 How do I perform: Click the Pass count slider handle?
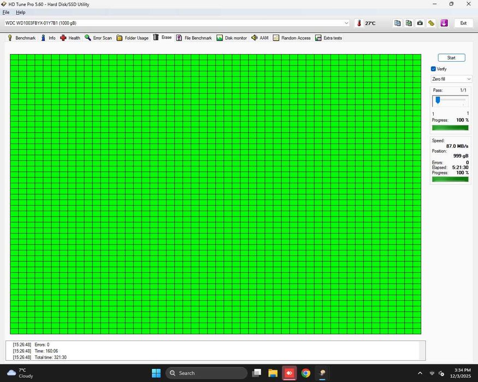click(438, 100)
